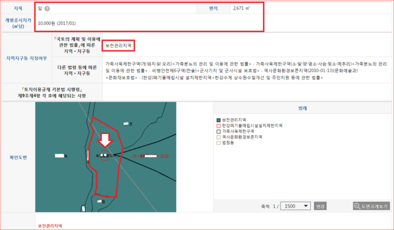
Task: Click the 면적 label
Action: (213, 9)
